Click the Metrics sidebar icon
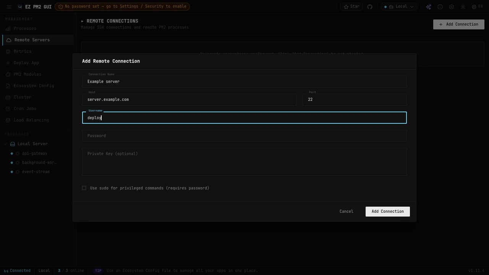This screenshot has height=275, width=489. click(8, 52)
